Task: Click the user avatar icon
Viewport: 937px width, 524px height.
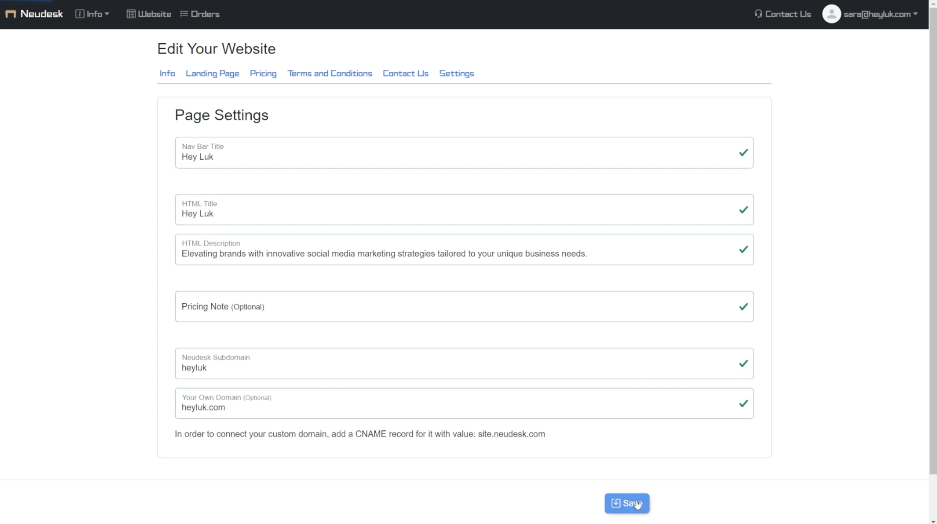Action: [831, 14]
